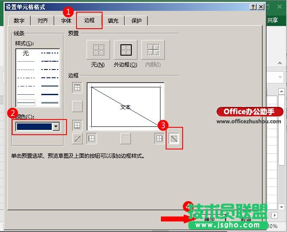Select the medium solid line style

coord(50,86)
